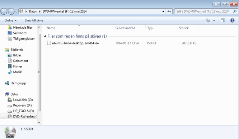
Task: Click the ubuntu ISO file icon
Action: pyautogui.click(x=49, y=43)
